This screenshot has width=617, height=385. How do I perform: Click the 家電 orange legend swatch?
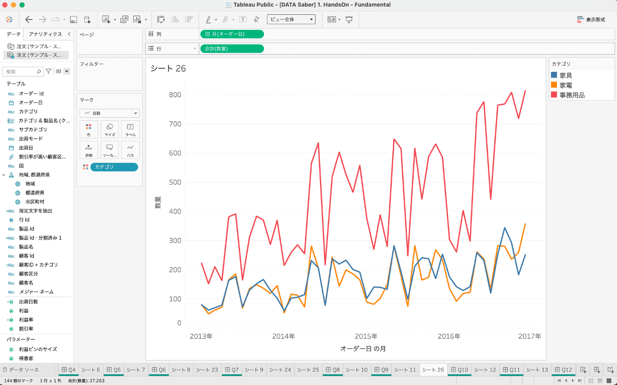coord(554,85)
